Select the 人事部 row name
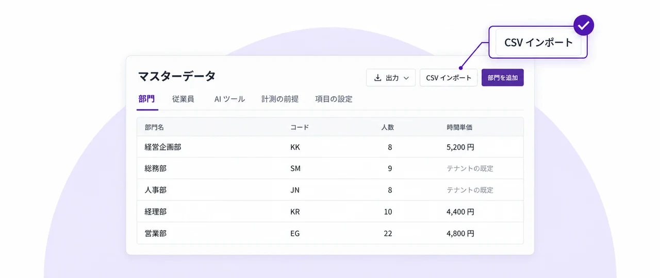This screenshot has width=660, height=278. (x=156, y=190)
